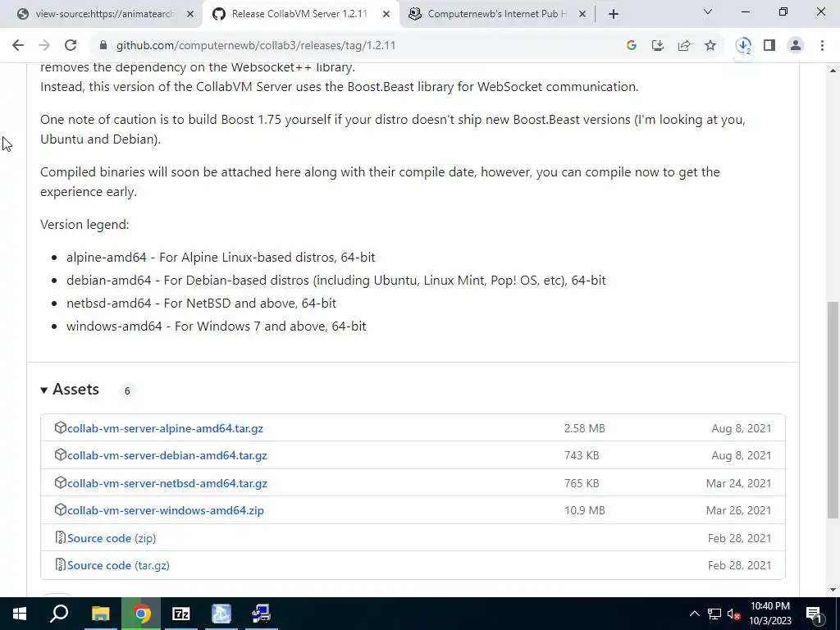Click package icon beside windows-amd64 asset

(x=60, y=509)
